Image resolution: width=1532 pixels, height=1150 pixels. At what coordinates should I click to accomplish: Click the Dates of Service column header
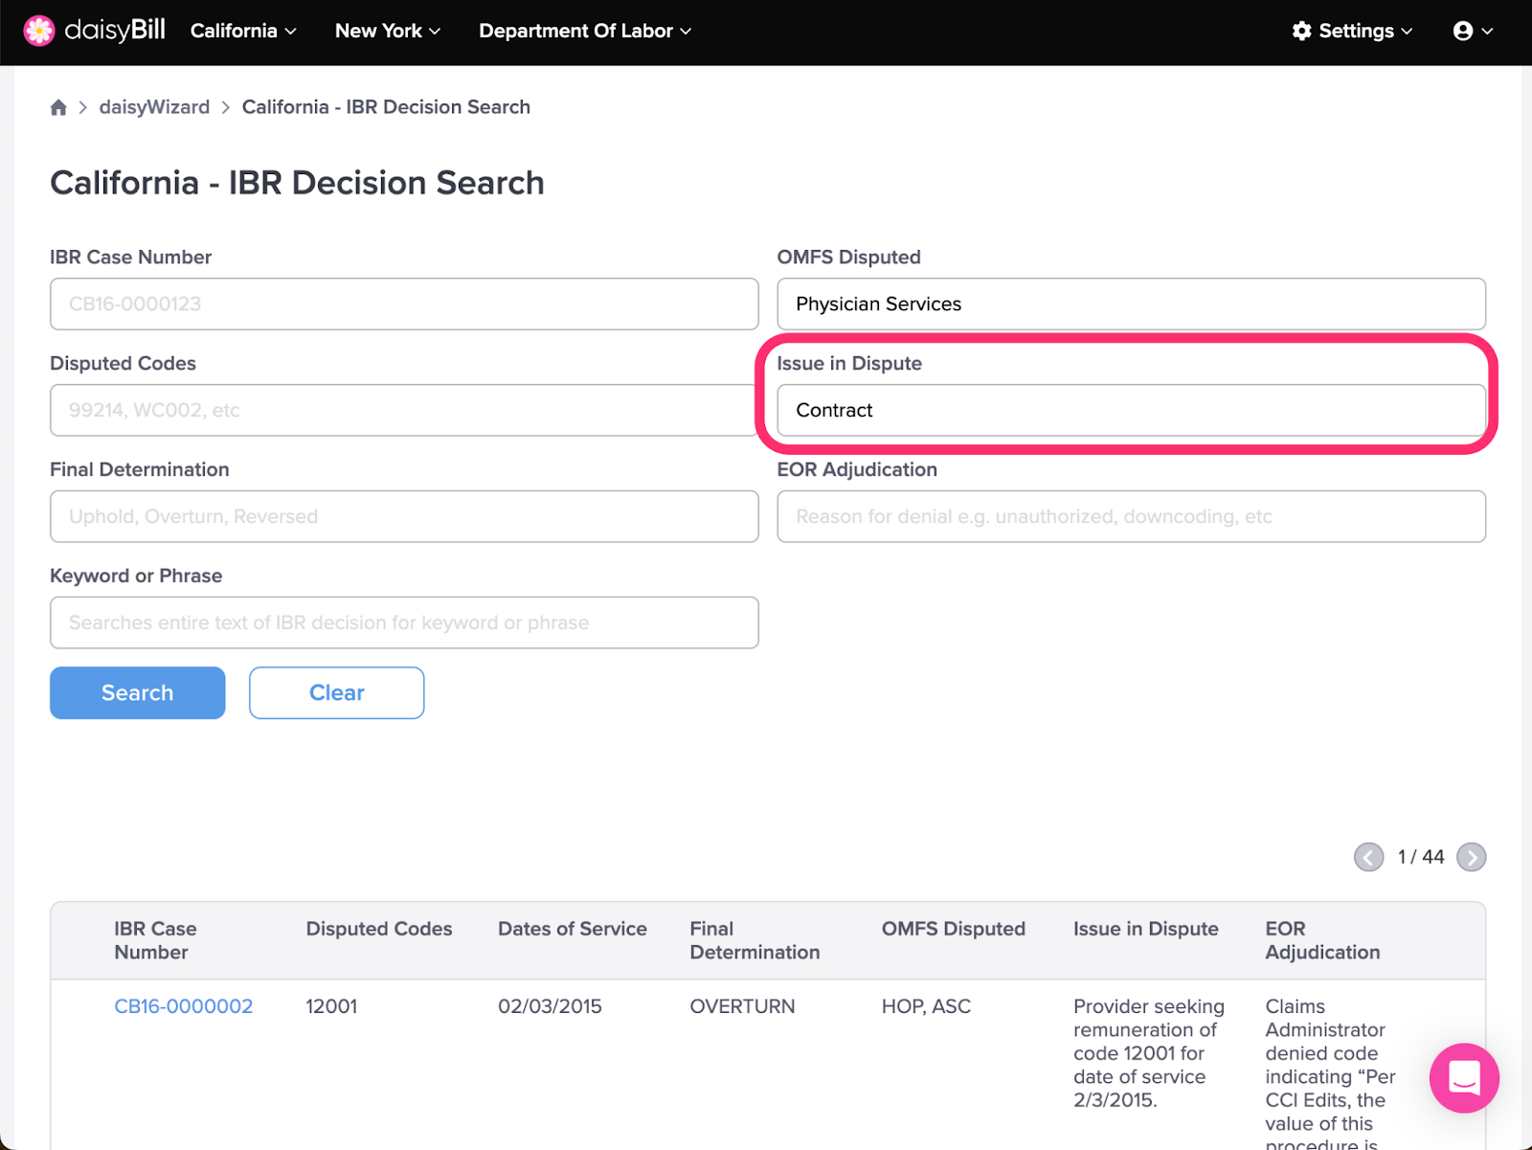point(573,929)
